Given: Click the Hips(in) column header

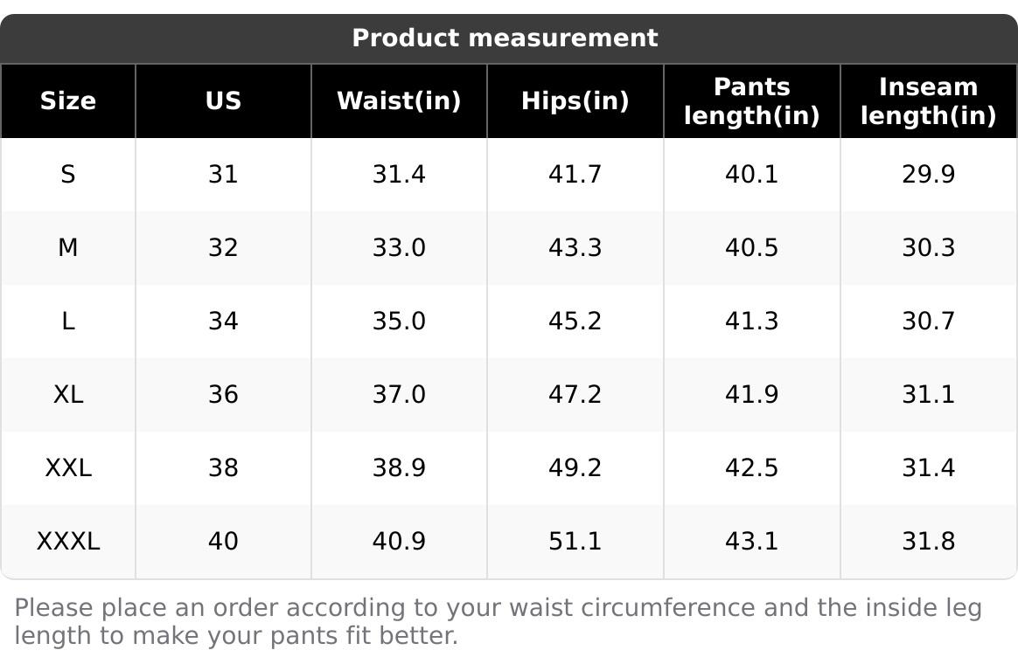Looking at the screenshot, I should [575, 101].
